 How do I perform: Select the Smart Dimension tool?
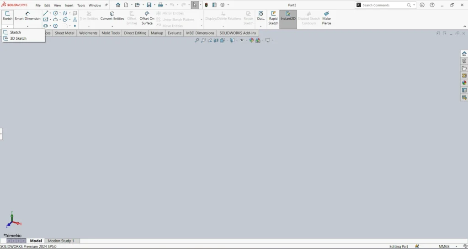tap(27, 16)
